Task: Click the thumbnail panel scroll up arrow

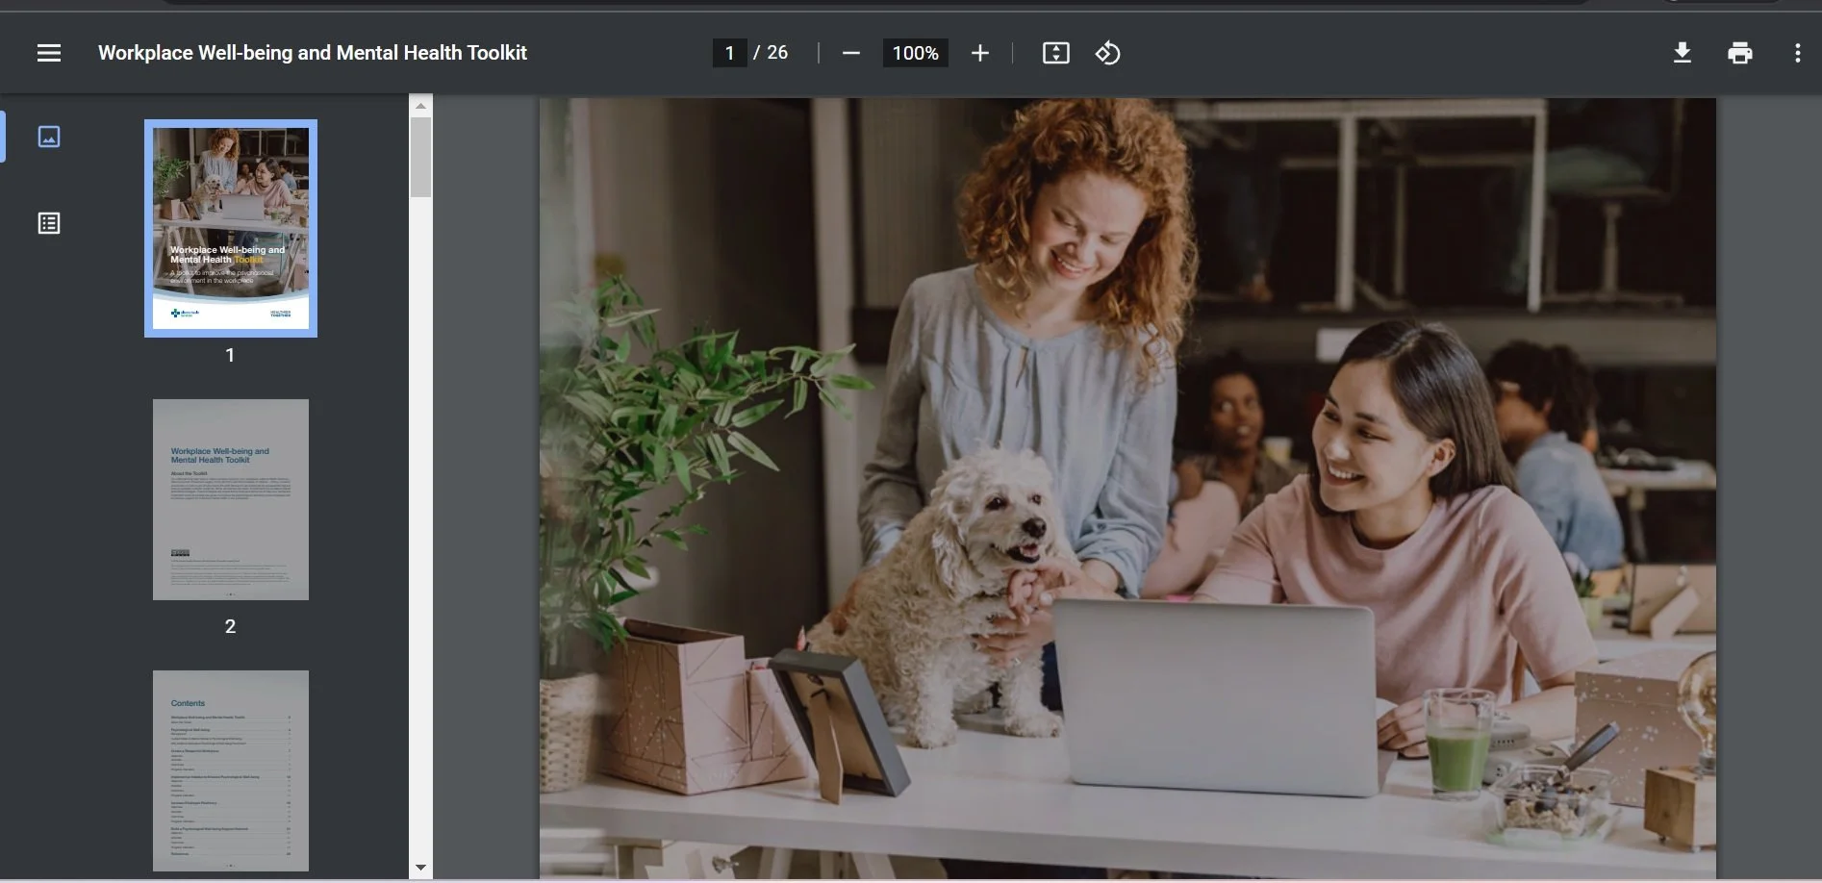Action: [x=420, y=105]
